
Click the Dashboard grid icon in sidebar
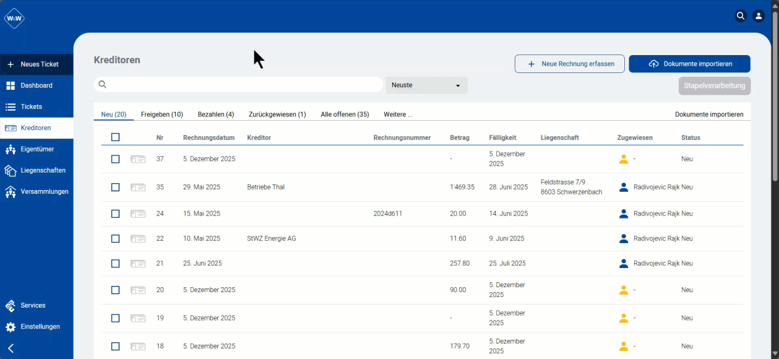tap(11, 85)
